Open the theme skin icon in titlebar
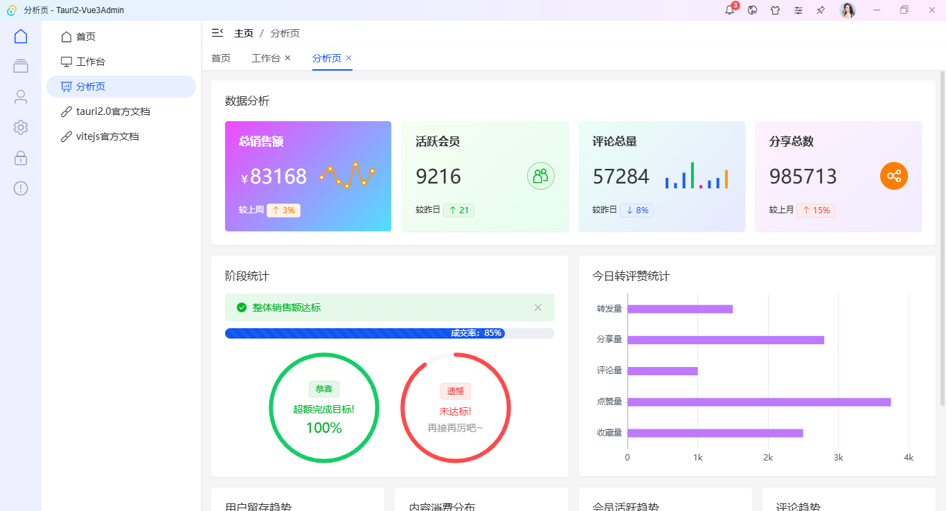This screenshot has height=511, width=946. (776, 10)
